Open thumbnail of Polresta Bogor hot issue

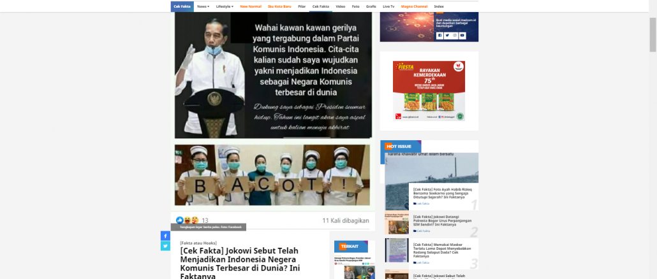pyautogui.click(x=396, y=223)
